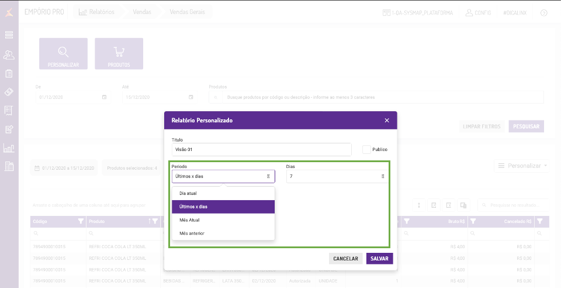Open the calendar icon in the De field
561x288 pixels.
point(104,97)
